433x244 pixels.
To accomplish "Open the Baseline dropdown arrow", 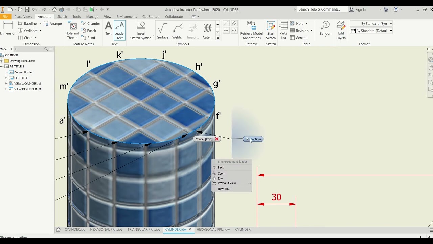I will pos(41,24).
